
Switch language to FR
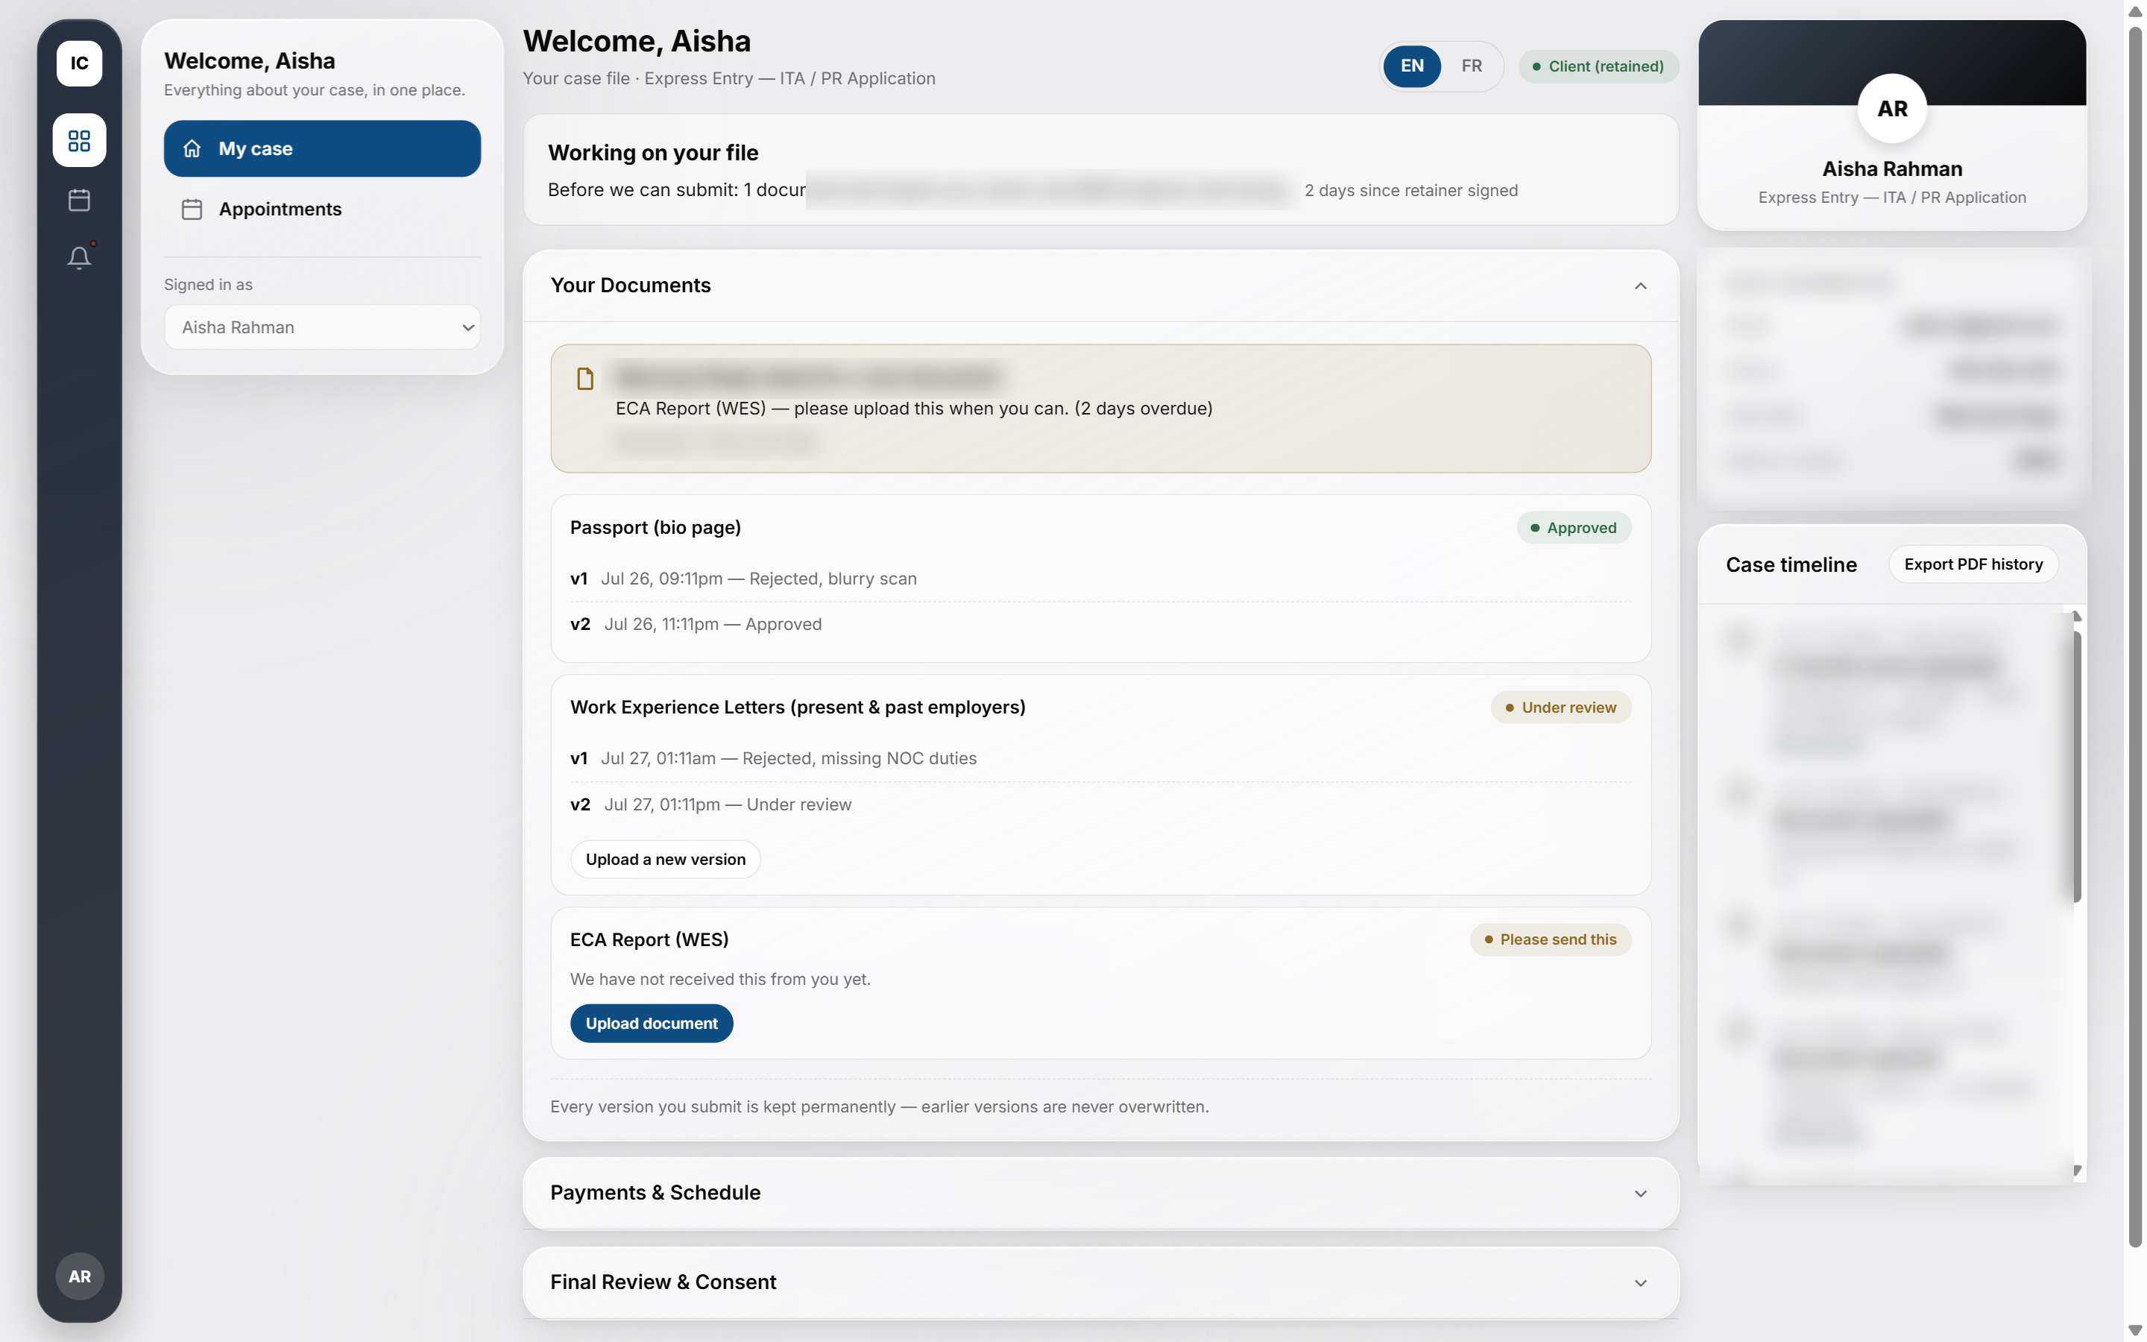[x=1471, y=66]
